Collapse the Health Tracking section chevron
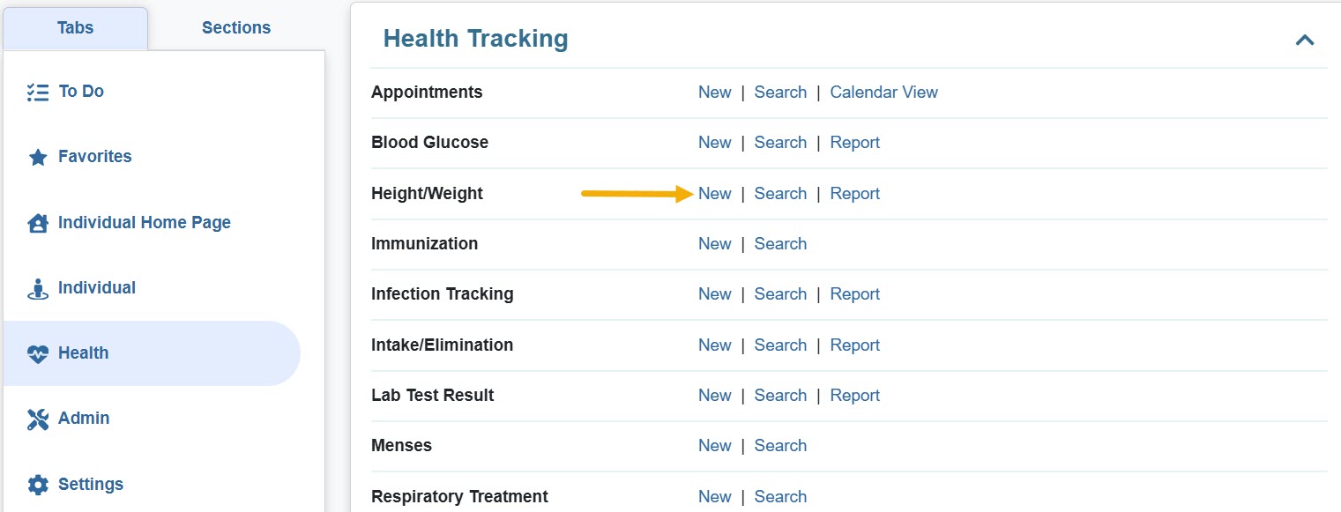Image resolution: width=1341 pixels, height=512 pixels. 1304,39
